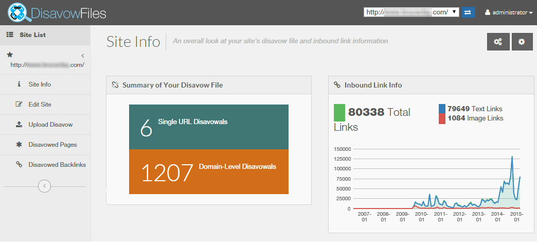The image size is (537, 242).
Task: Click the DisavowFiles logo icon
Action: tap(19, 12)
